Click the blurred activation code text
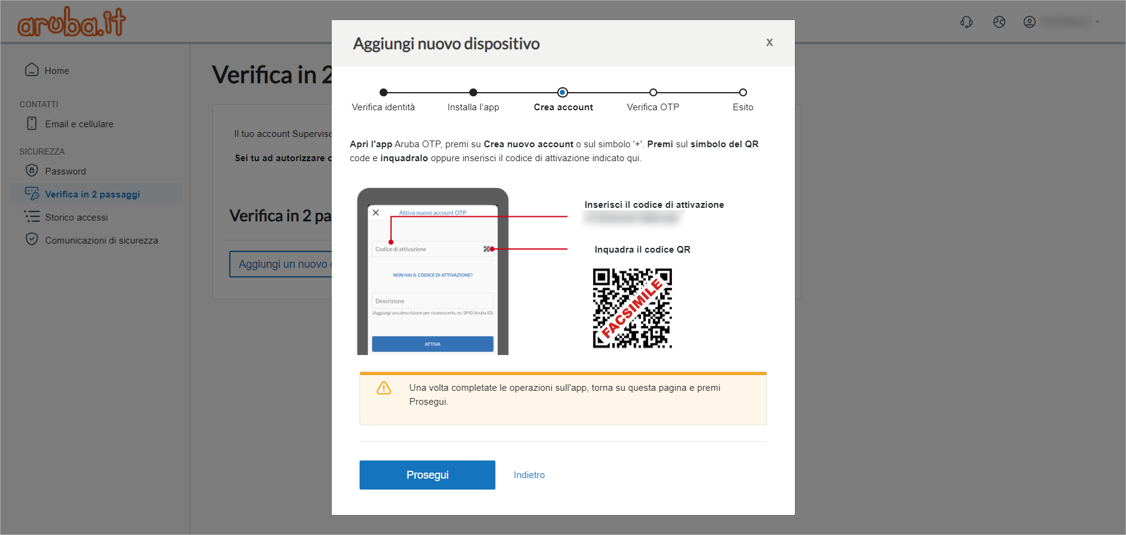Image resolution: width=1126 pixels, height=535 pixels. 631,218
